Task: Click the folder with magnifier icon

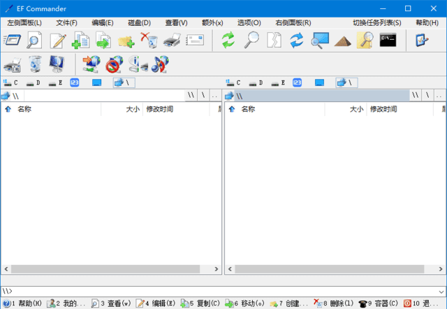Action: point(365,41)
